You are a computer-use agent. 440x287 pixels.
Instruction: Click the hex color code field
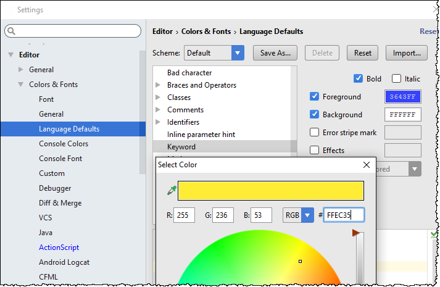344,215
